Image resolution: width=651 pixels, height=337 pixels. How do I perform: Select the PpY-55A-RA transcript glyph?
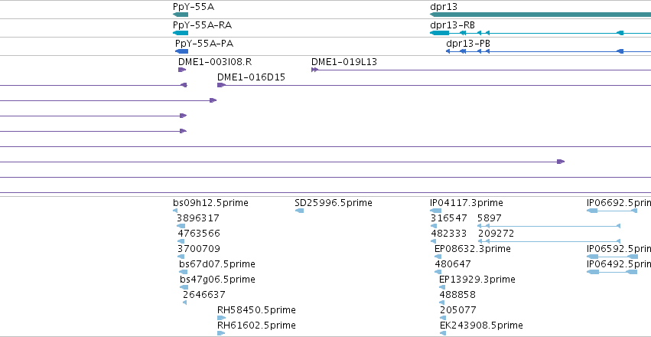click(x=181, y=33)
